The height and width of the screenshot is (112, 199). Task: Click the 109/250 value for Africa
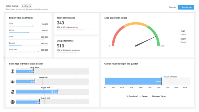pyautogui.click(x=45, y=31)
